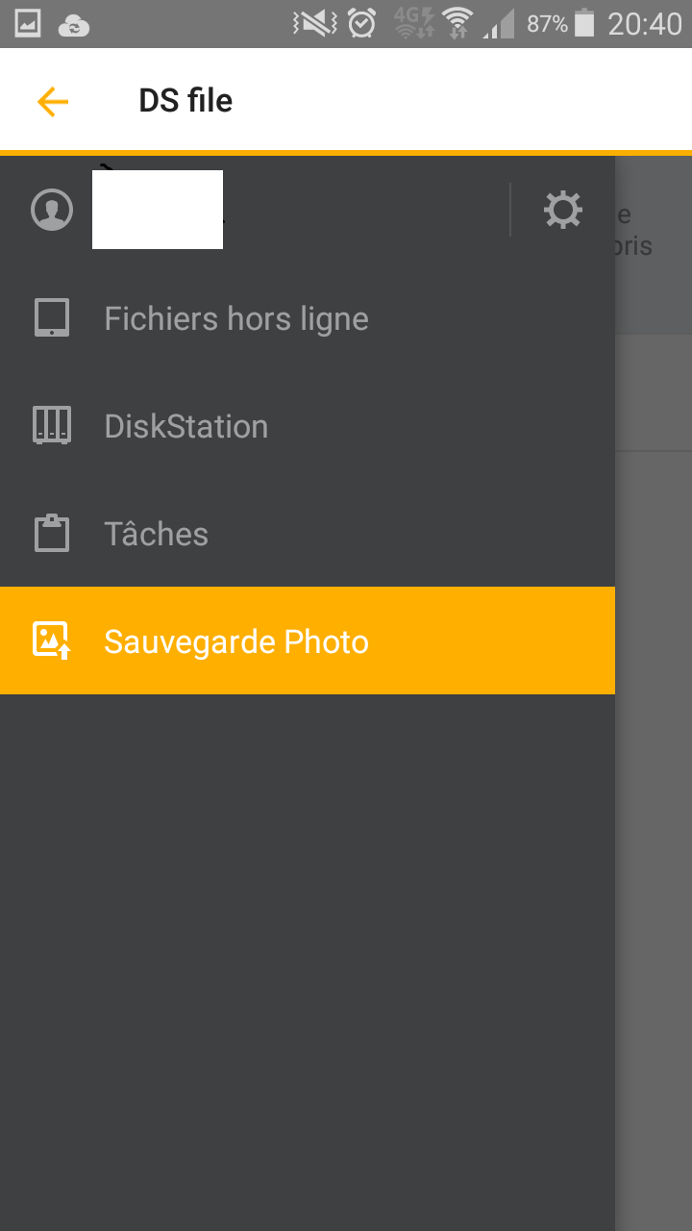Tap the orange back arrow
Viewport: 692px width, 1231px height.
(53, 101)
